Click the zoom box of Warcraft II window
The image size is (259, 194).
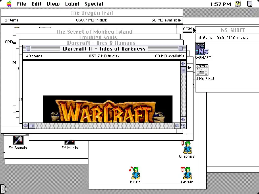click(181, 49)
